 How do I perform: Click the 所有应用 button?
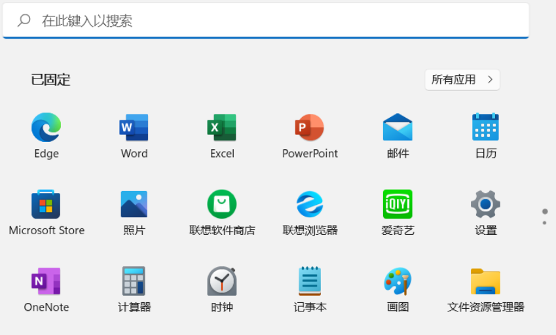[x=462, y=80]
